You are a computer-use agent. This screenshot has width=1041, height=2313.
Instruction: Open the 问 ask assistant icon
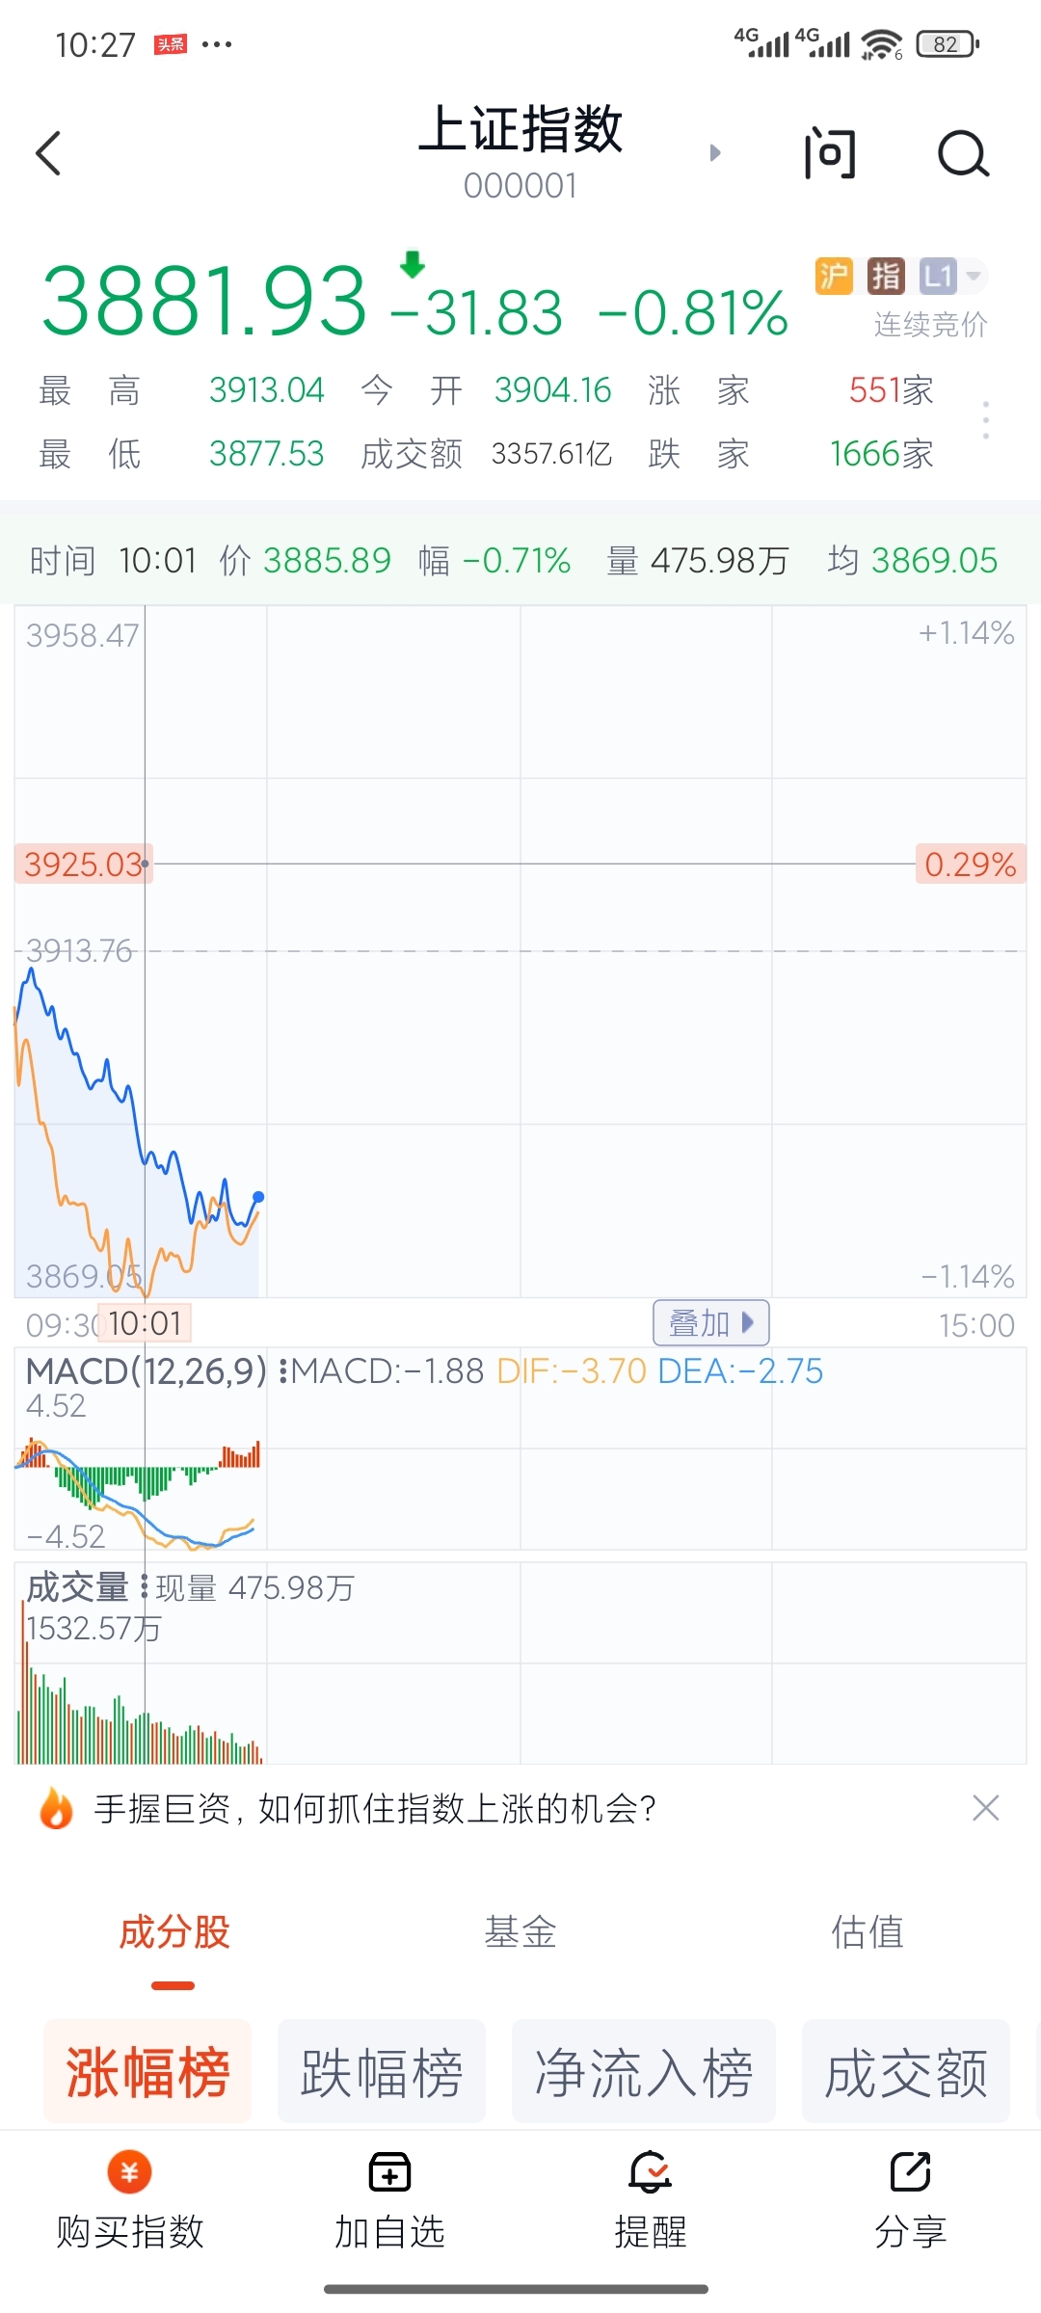click(x=830, y=153)
